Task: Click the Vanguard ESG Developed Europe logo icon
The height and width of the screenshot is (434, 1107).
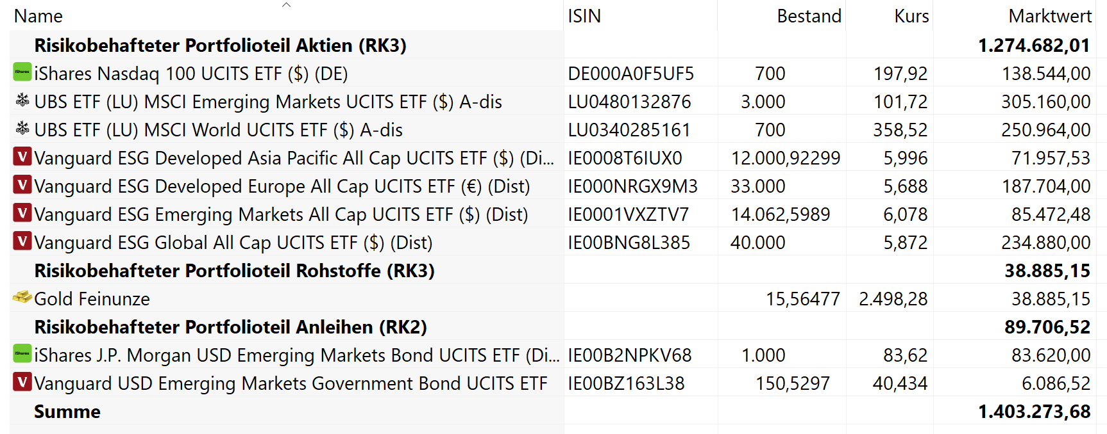Action: pyautogui.click(x=22, y=185)
